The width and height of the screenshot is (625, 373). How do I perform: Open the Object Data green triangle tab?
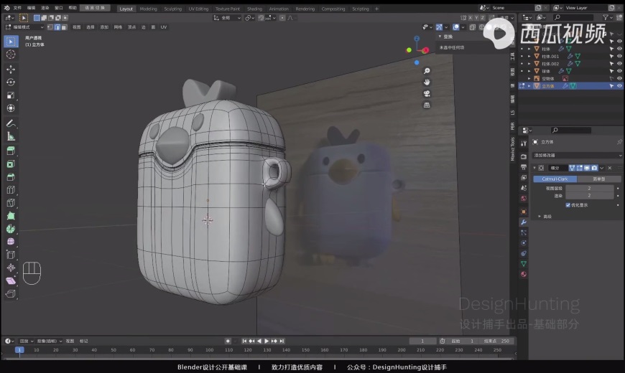(x=524, y=263)
